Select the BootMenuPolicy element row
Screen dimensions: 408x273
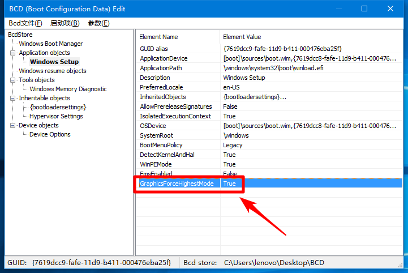point(161,145)
